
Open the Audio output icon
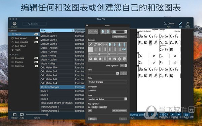click(22, 115)
